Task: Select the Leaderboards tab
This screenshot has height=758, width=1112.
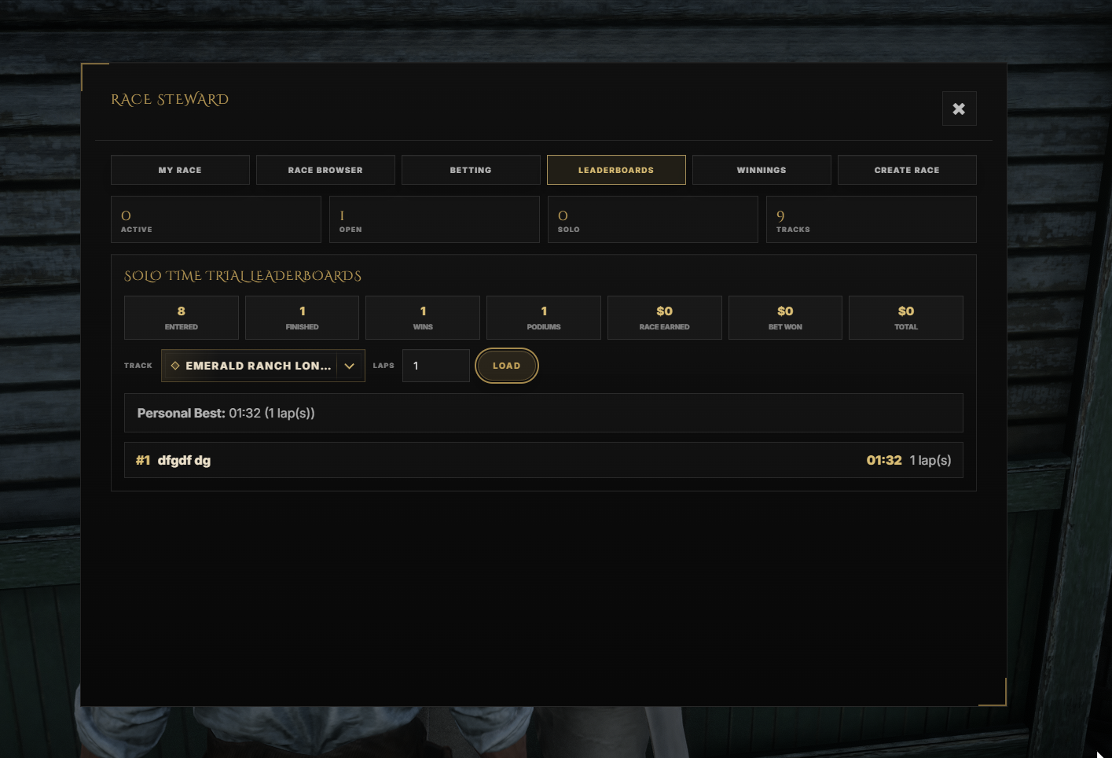Action: pyautogui.click(x=616, y=170)
